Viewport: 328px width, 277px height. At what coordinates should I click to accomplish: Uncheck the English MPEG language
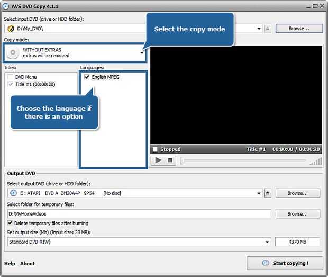coord(87,77)
